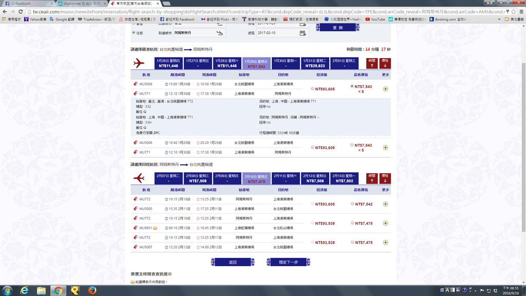Switch to the return 2月11日 date tab
526x296 pixels.
(x=286, y=178)
